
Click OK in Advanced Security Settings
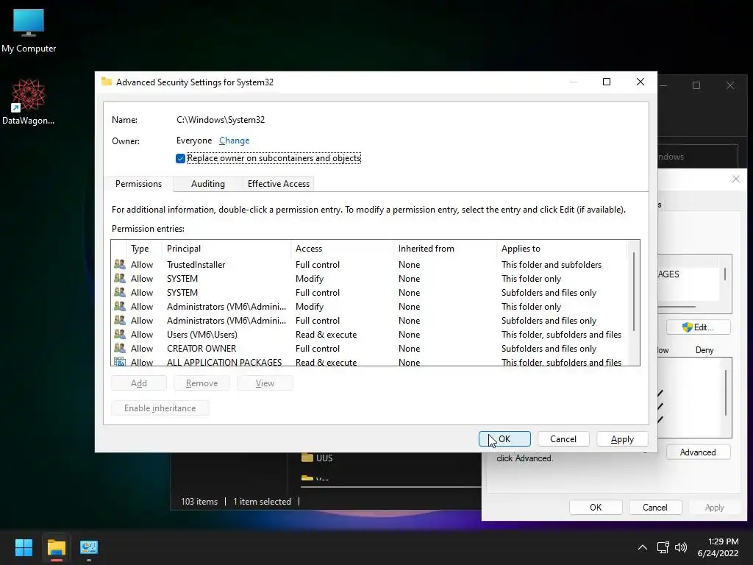tap(504, 438)
